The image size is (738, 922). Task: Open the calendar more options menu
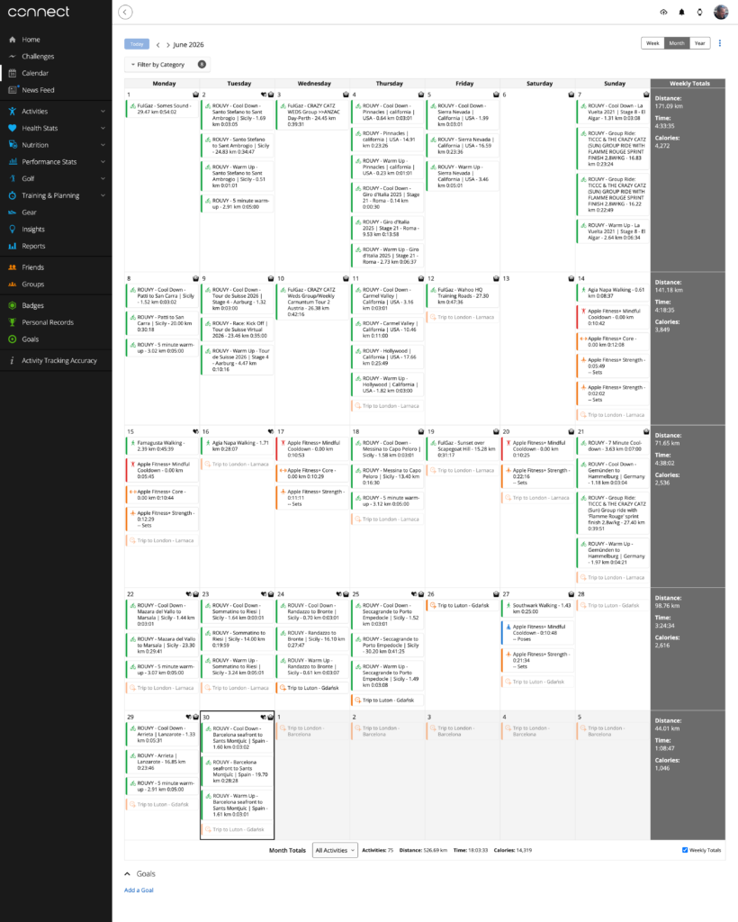click(x=720, y=43)
